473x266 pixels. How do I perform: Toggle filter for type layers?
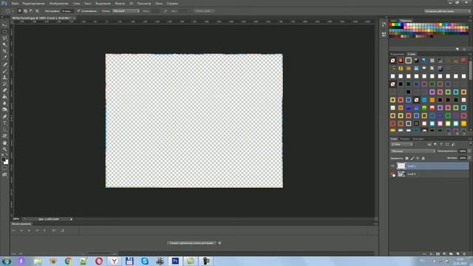pos(441,145)
